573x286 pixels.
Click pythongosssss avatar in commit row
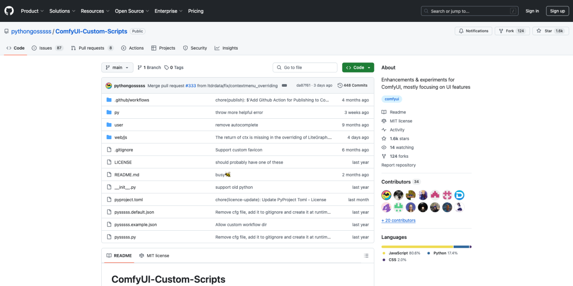tap(109, 85)
